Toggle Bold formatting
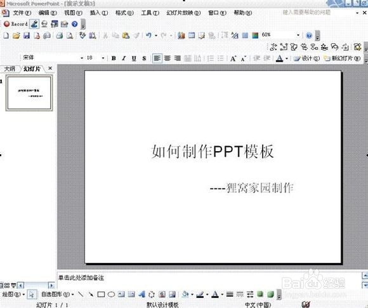 (x=114, y=58)
